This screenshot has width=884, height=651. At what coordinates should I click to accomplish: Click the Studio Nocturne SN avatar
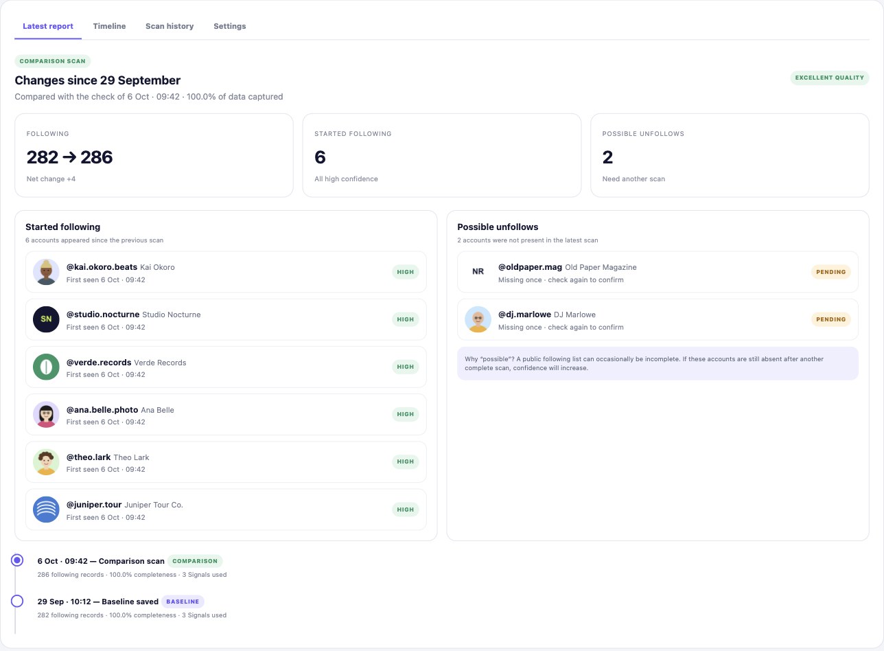(46, 319)
